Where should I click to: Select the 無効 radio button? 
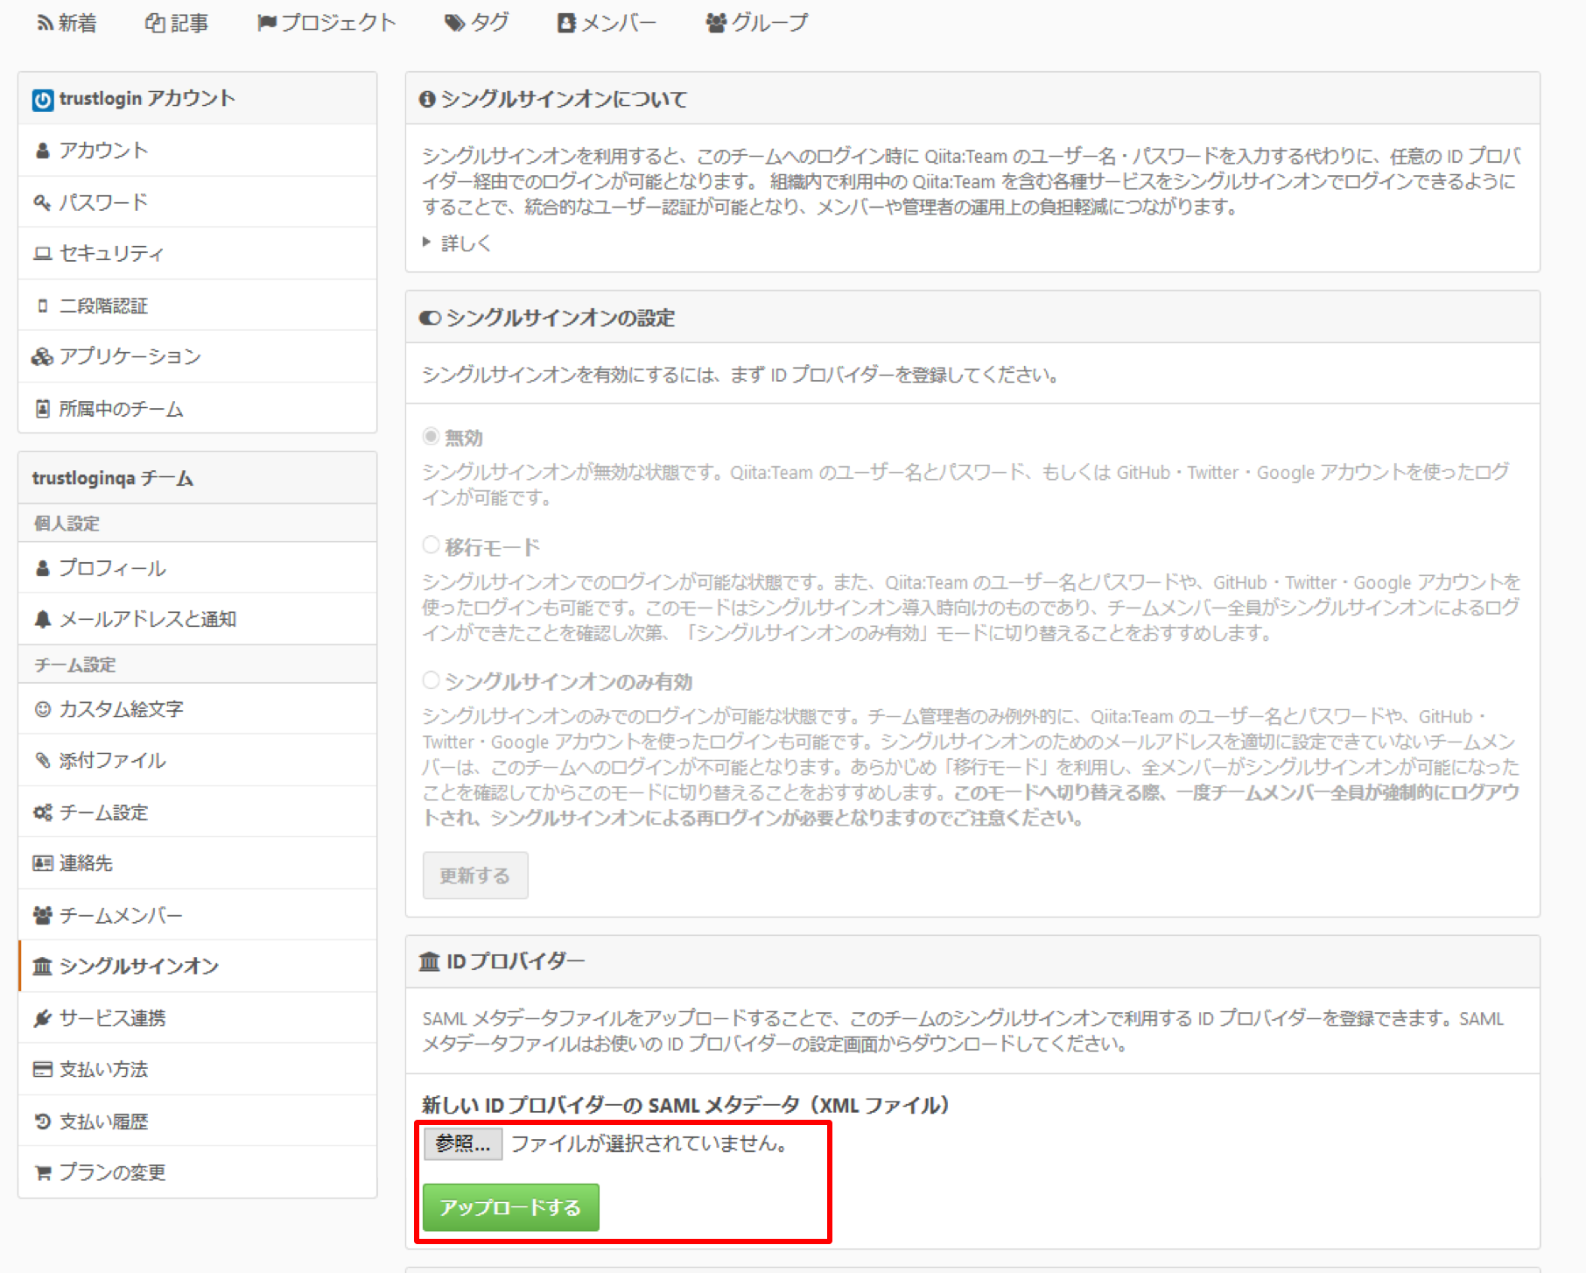[431, 436]
